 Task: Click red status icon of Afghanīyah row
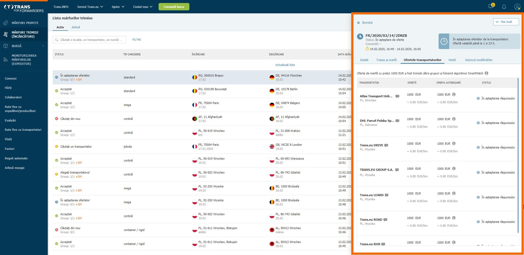tap(56, 119)
